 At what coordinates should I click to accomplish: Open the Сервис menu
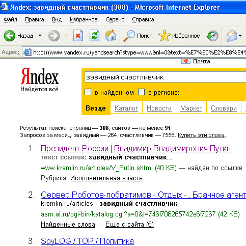point(115,19)
